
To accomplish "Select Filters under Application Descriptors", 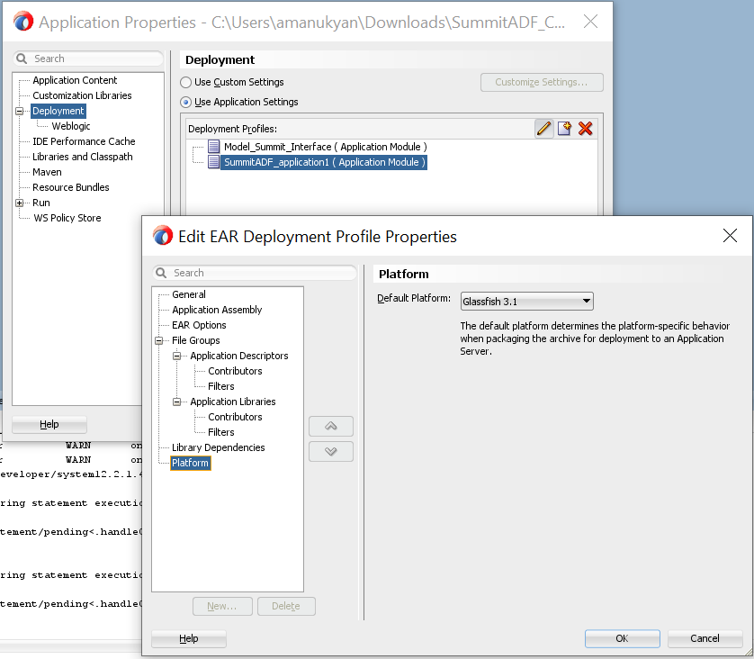I will pos(220,386).
